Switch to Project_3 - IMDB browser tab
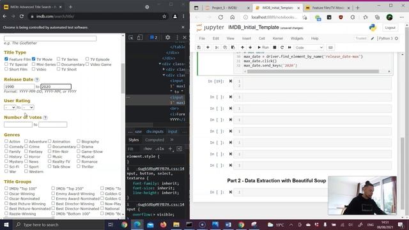The height and width of the screenshot is (230, 409). point(227,8)
